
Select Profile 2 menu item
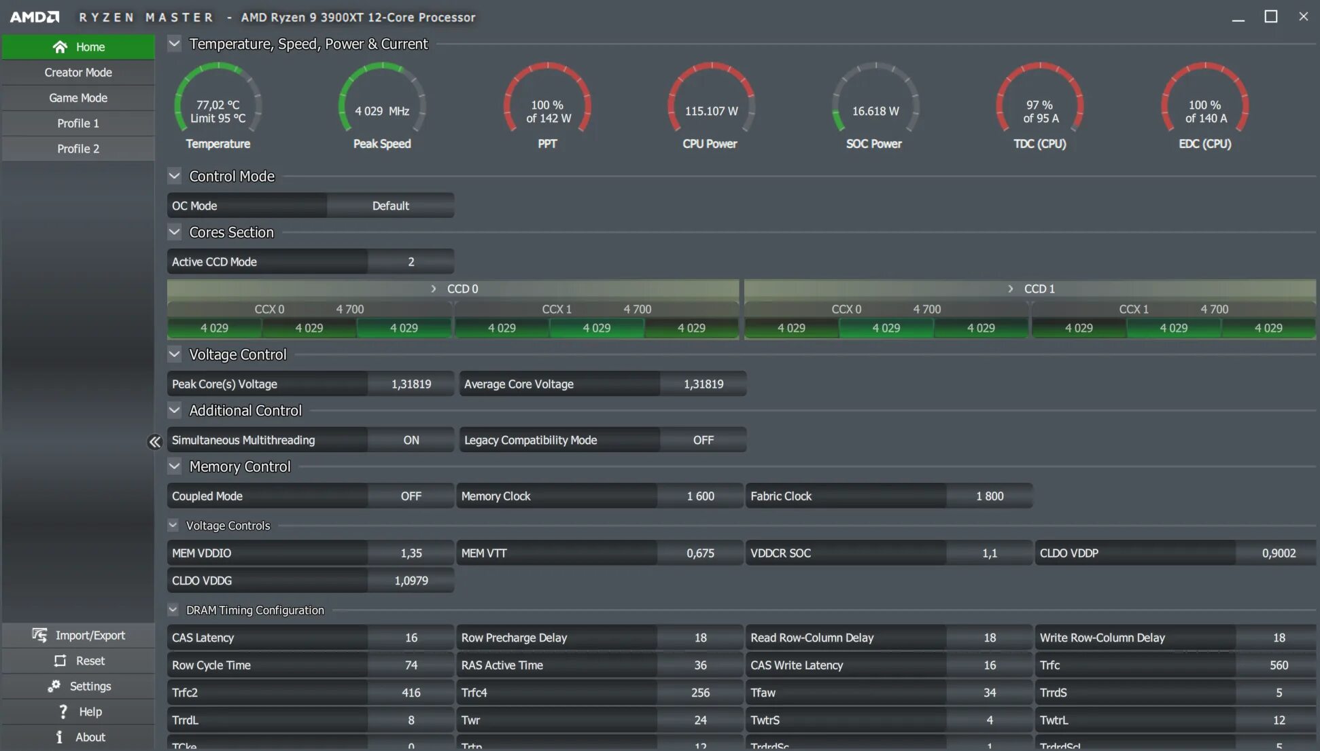(x=77, y=147)
